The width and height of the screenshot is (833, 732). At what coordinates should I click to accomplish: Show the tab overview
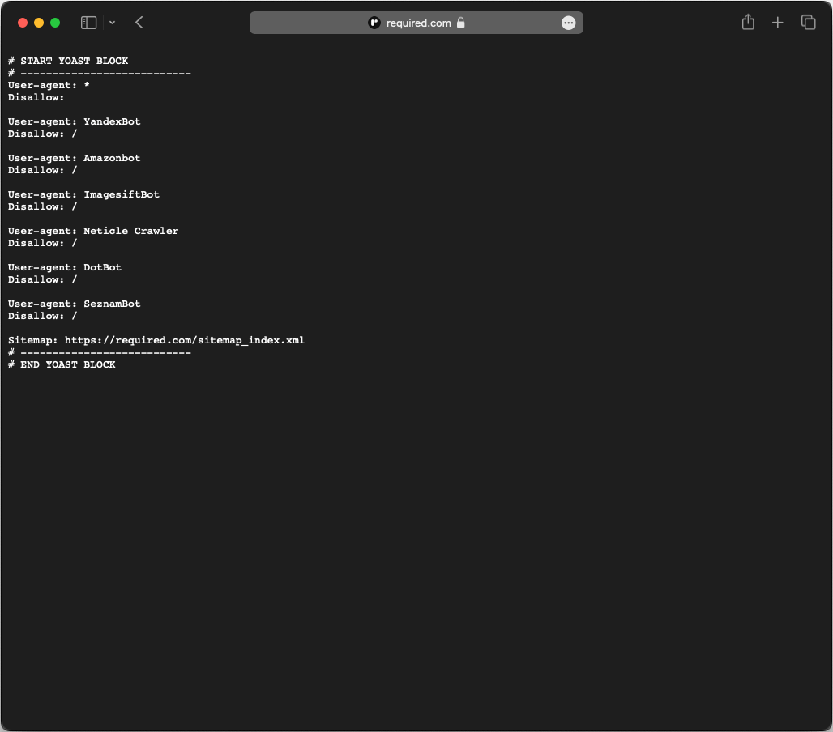point(808,23)
